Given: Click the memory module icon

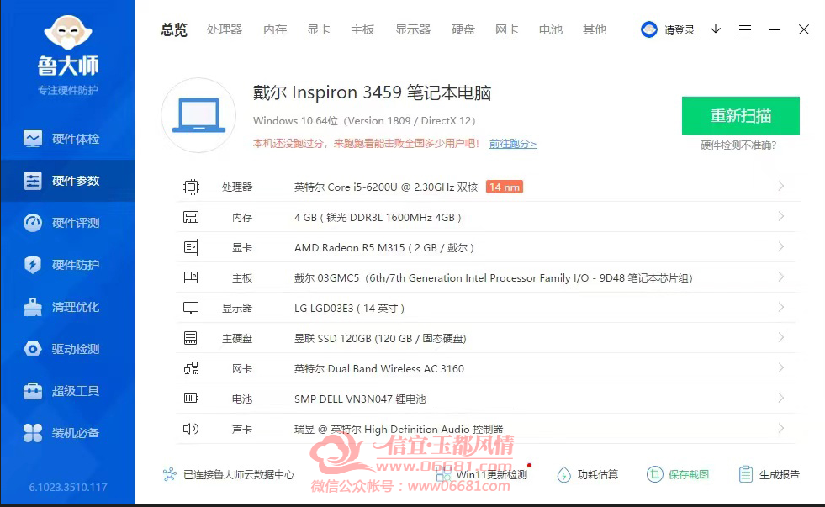Looking at the screenshot, I should coord(191,217).
